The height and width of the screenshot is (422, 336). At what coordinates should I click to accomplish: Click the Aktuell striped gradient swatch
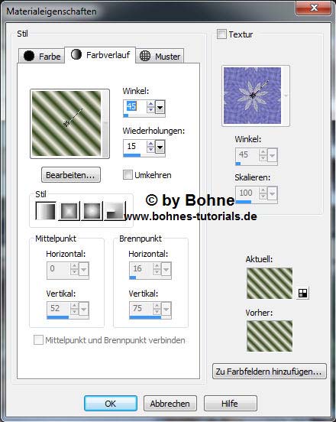pos(270,283)
